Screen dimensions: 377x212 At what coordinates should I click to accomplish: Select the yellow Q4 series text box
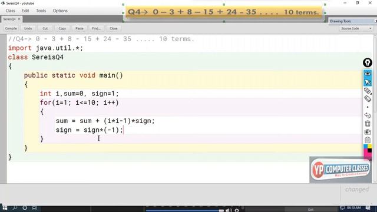[224, 12]
